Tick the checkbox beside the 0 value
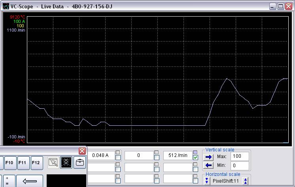The image size is (295, 187). [157, 158]
